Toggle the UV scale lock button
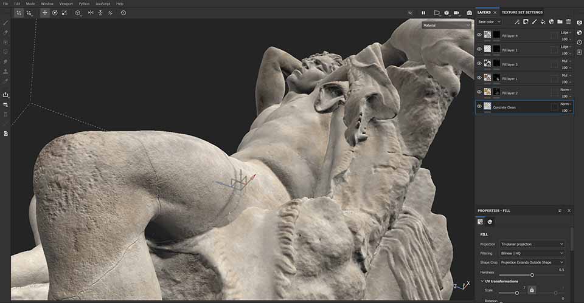The image size is (584, 303). point(532,290)
